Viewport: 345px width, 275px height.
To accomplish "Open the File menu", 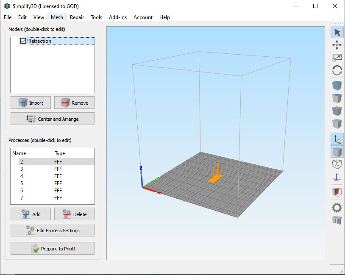I will click(x=8, y=17).
